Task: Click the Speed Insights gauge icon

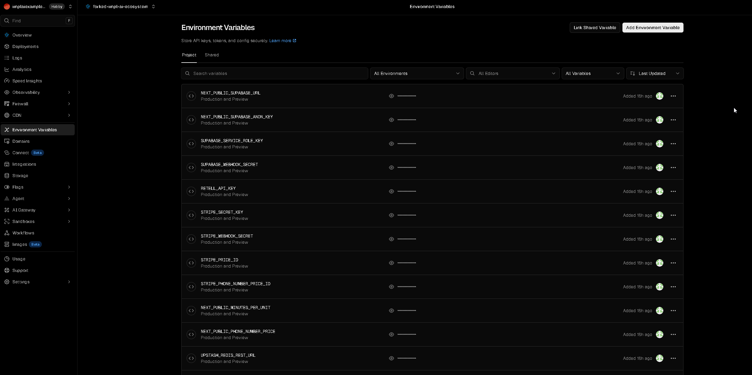Action: pos(7,81)
